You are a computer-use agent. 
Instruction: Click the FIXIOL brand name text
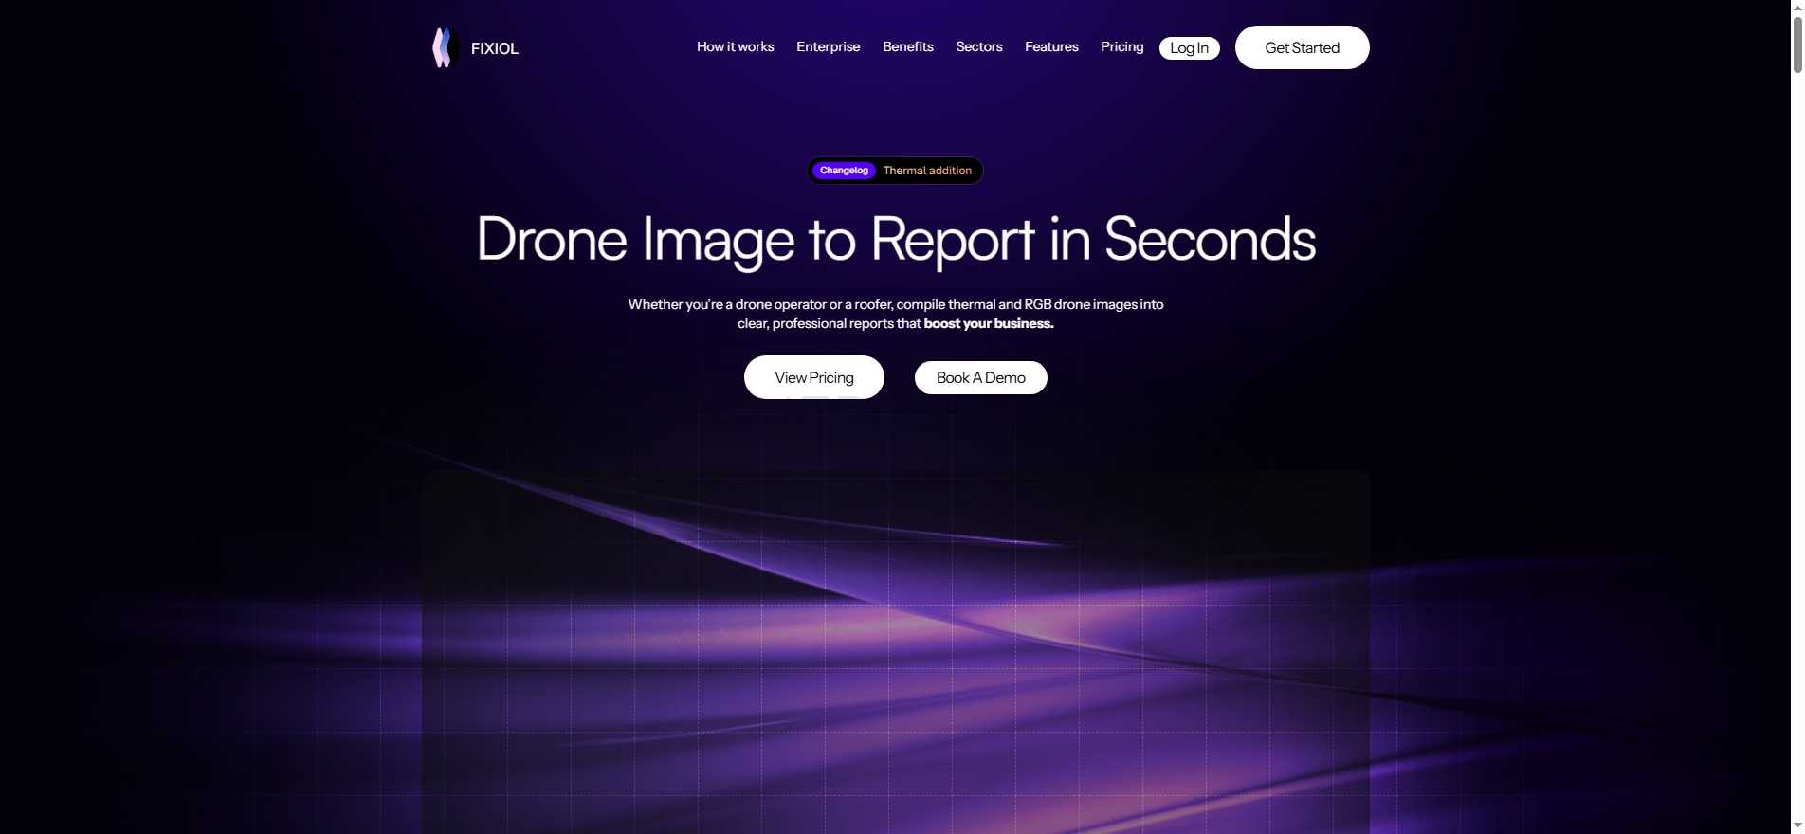[x=495, y=48]
